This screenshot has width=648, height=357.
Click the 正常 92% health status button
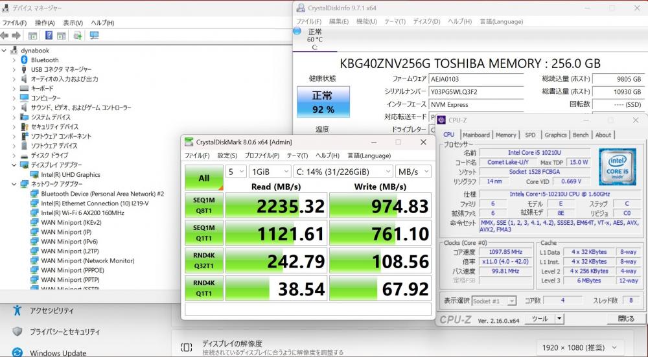point(323,102)
